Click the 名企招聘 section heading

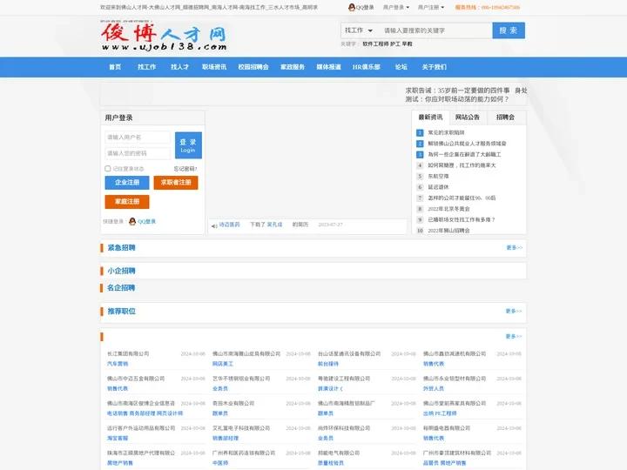[x=121, y=288]
